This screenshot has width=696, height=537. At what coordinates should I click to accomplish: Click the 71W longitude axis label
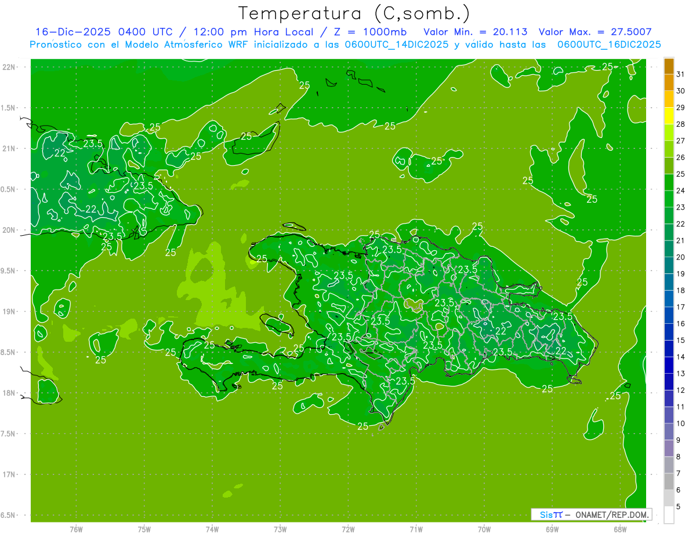tap(416, 529)
